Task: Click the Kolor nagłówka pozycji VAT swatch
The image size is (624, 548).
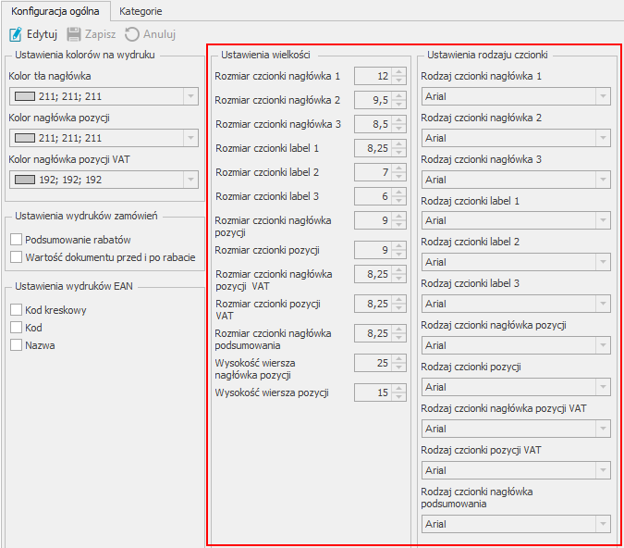Action: (x=24, y=181)
